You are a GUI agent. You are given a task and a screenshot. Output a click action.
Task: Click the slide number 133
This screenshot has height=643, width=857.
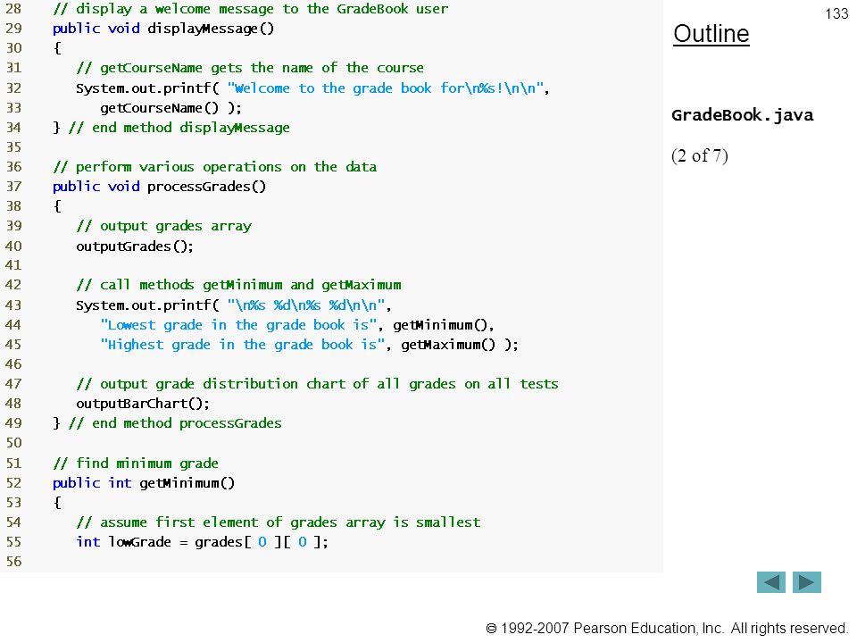click(836, 13)
